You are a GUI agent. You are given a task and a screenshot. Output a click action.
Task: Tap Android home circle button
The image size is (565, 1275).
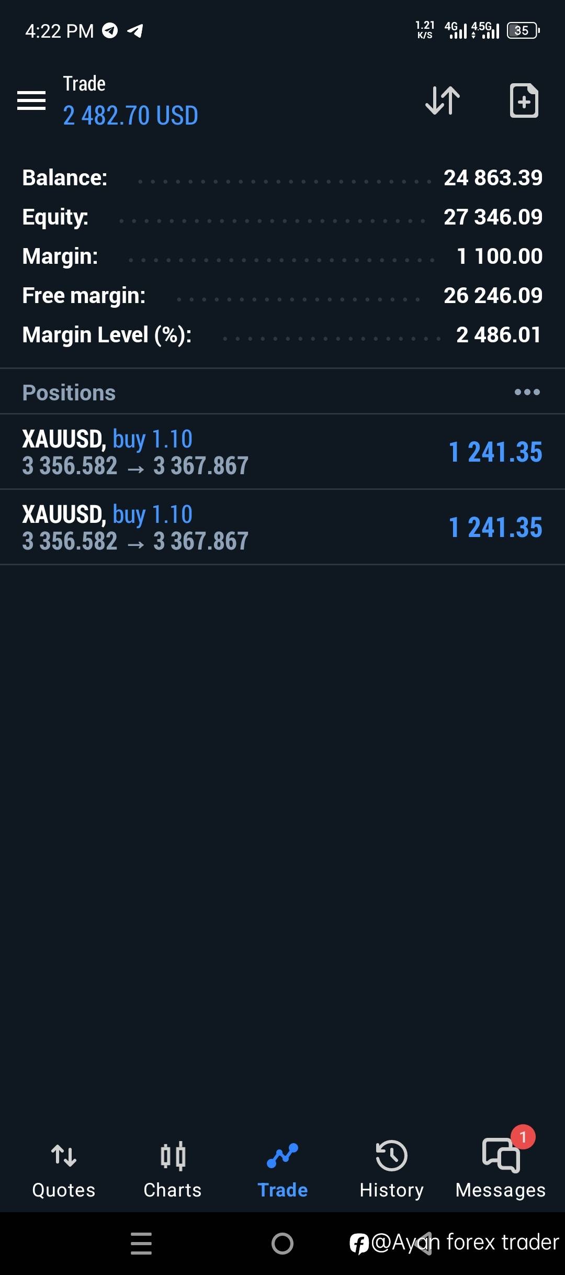point(282,1243)
